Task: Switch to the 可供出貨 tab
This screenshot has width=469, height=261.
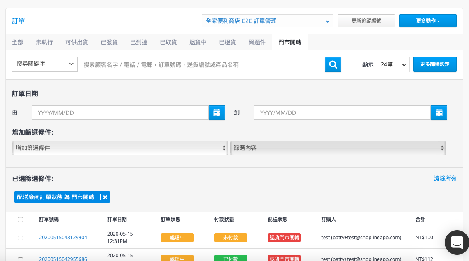Action: (76, 42)
